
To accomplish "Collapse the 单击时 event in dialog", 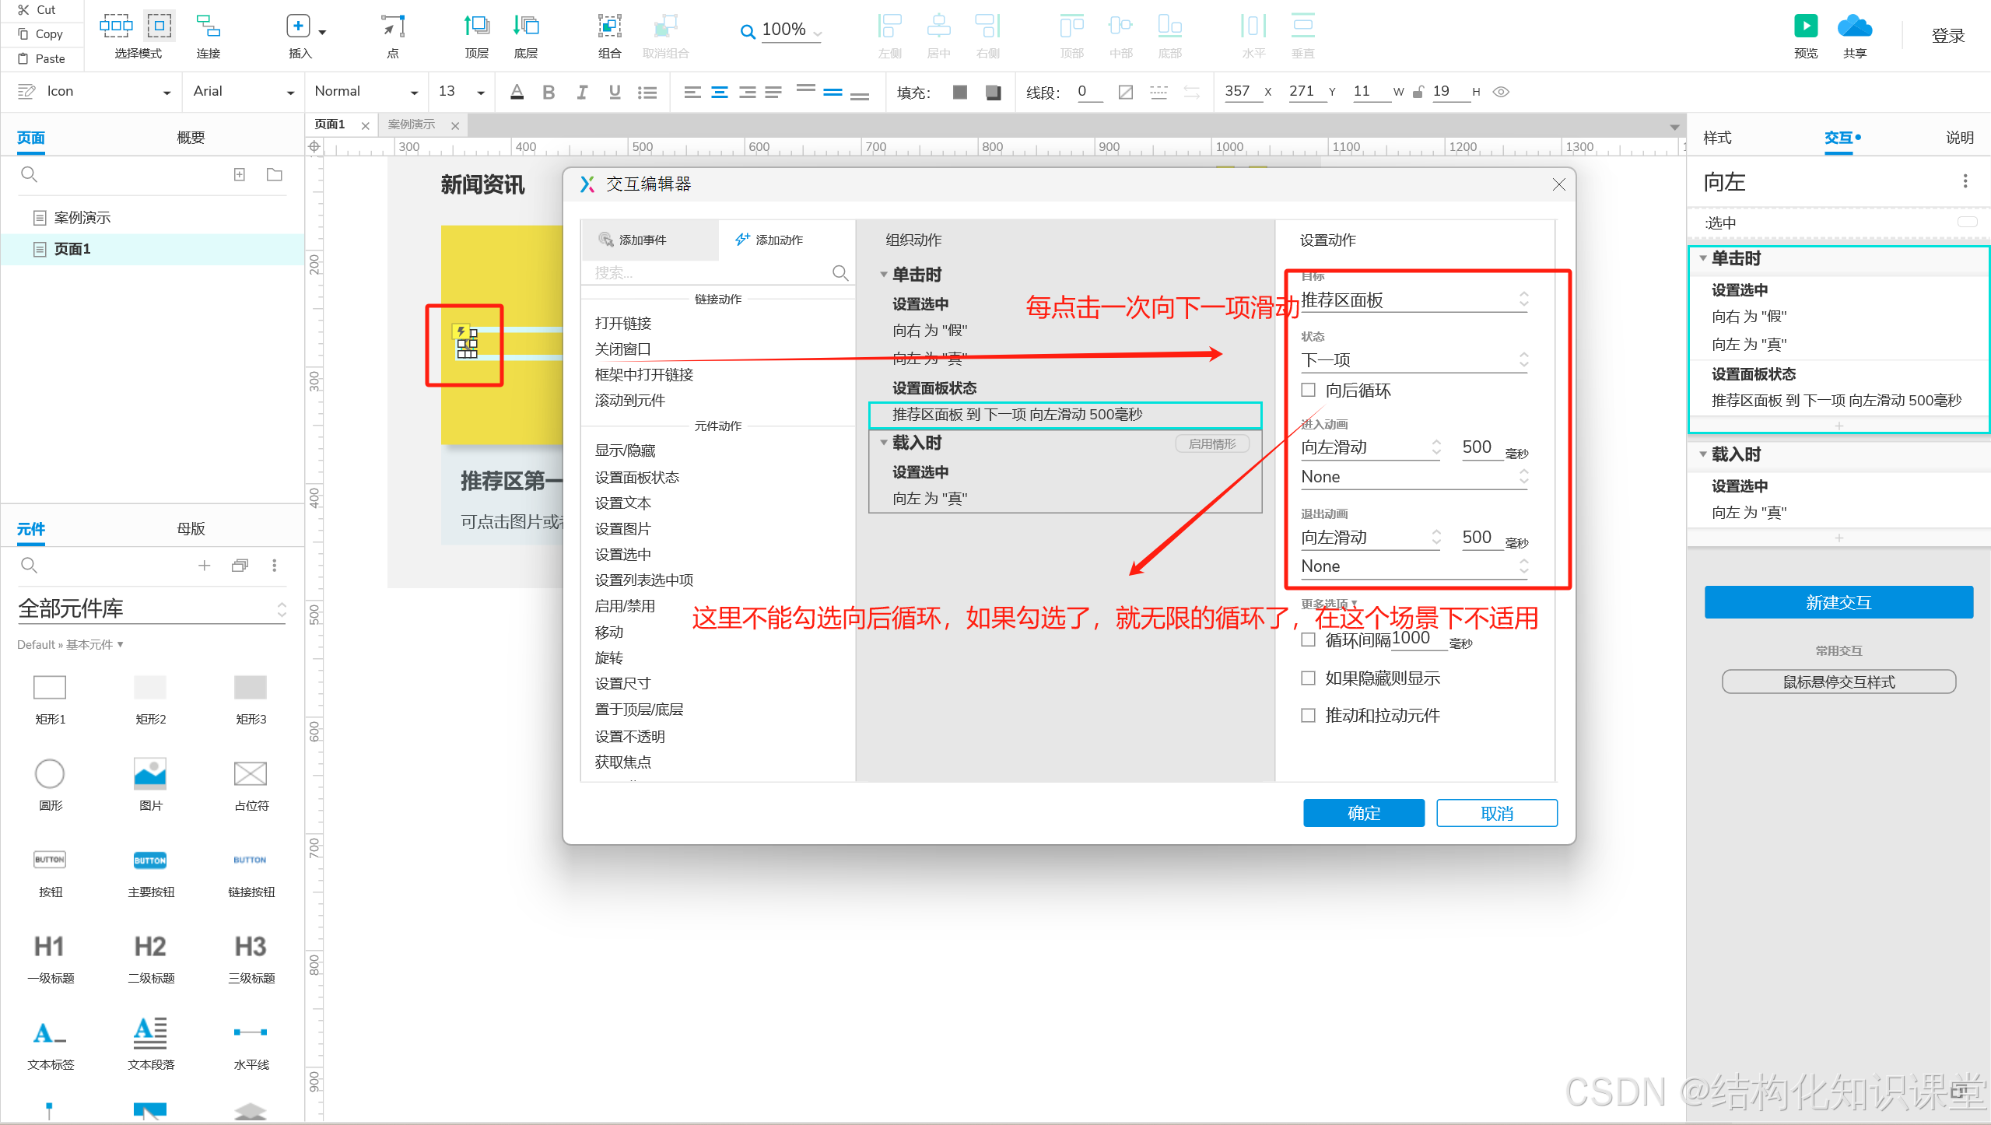I will (x=884, y=275).
